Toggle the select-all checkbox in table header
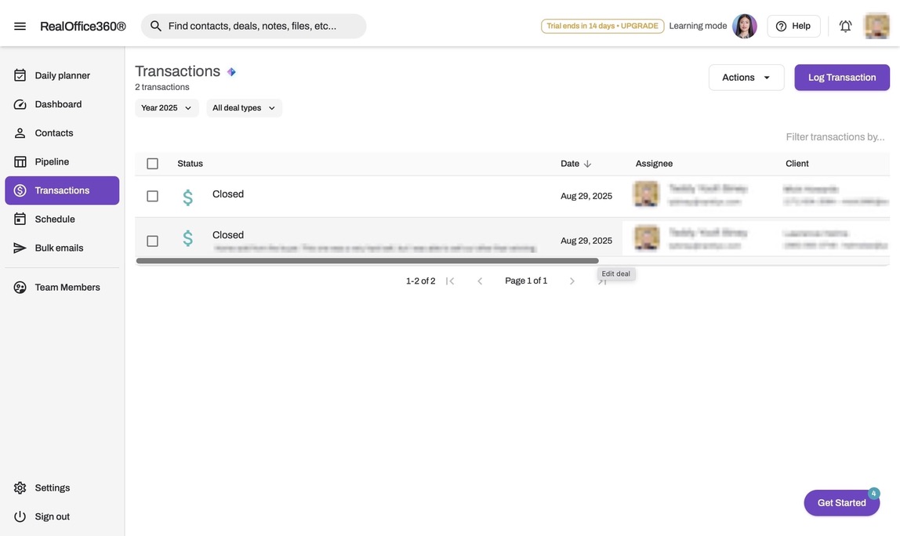The width and height of the screenshot is (900, 536). pyautogui.click(x=152, y=164)
